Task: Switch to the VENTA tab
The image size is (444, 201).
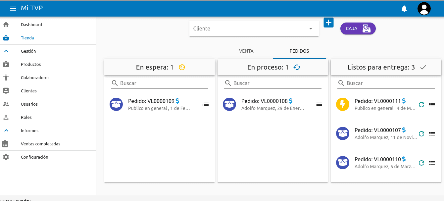Action: [x=246, y=51]
